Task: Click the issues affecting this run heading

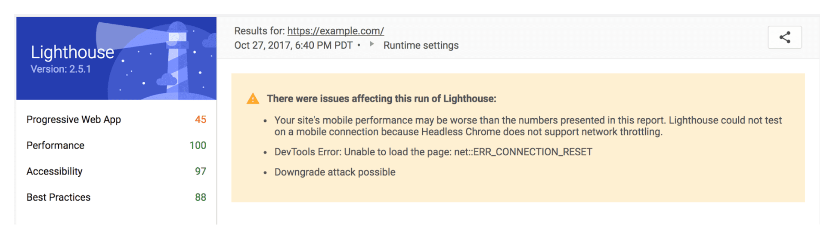Action: 381,99
